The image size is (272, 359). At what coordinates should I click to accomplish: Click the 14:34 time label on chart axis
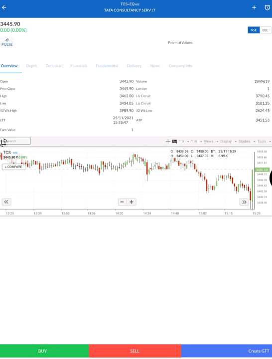pos(147,213)
